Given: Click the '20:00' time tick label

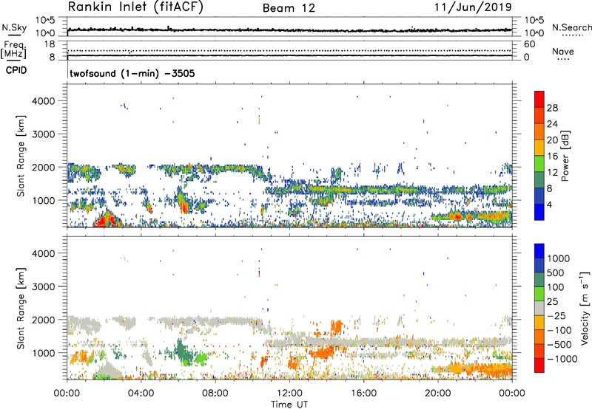Looking at the screenshot, I should 437,393.
